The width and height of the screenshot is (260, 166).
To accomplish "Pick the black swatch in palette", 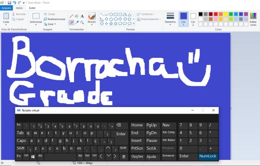I will (x=201, y=14).
